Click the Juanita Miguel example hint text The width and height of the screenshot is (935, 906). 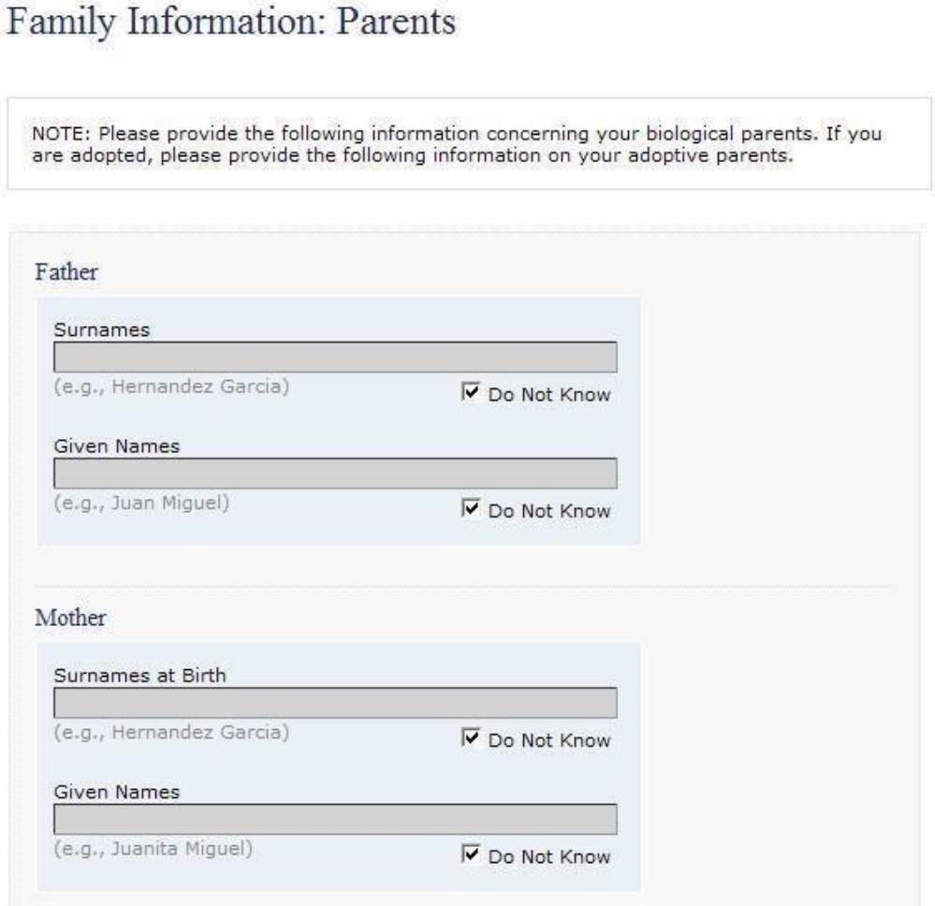(x=153, y=849)
